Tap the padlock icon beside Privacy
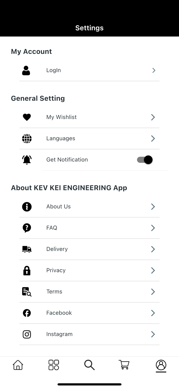This screenshot has width=179, height=389. pos(27,270)
